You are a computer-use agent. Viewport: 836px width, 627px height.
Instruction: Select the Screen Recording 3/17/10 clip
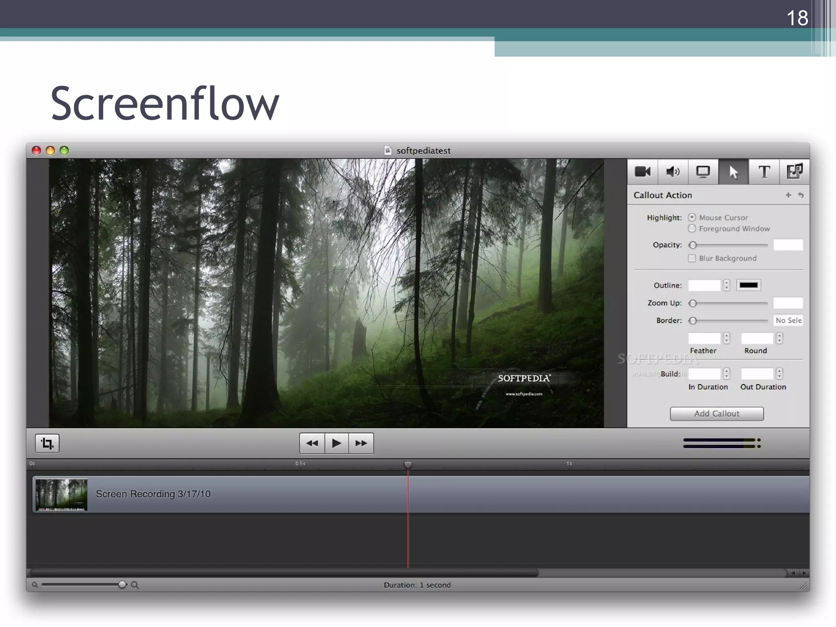pos(421,494)
